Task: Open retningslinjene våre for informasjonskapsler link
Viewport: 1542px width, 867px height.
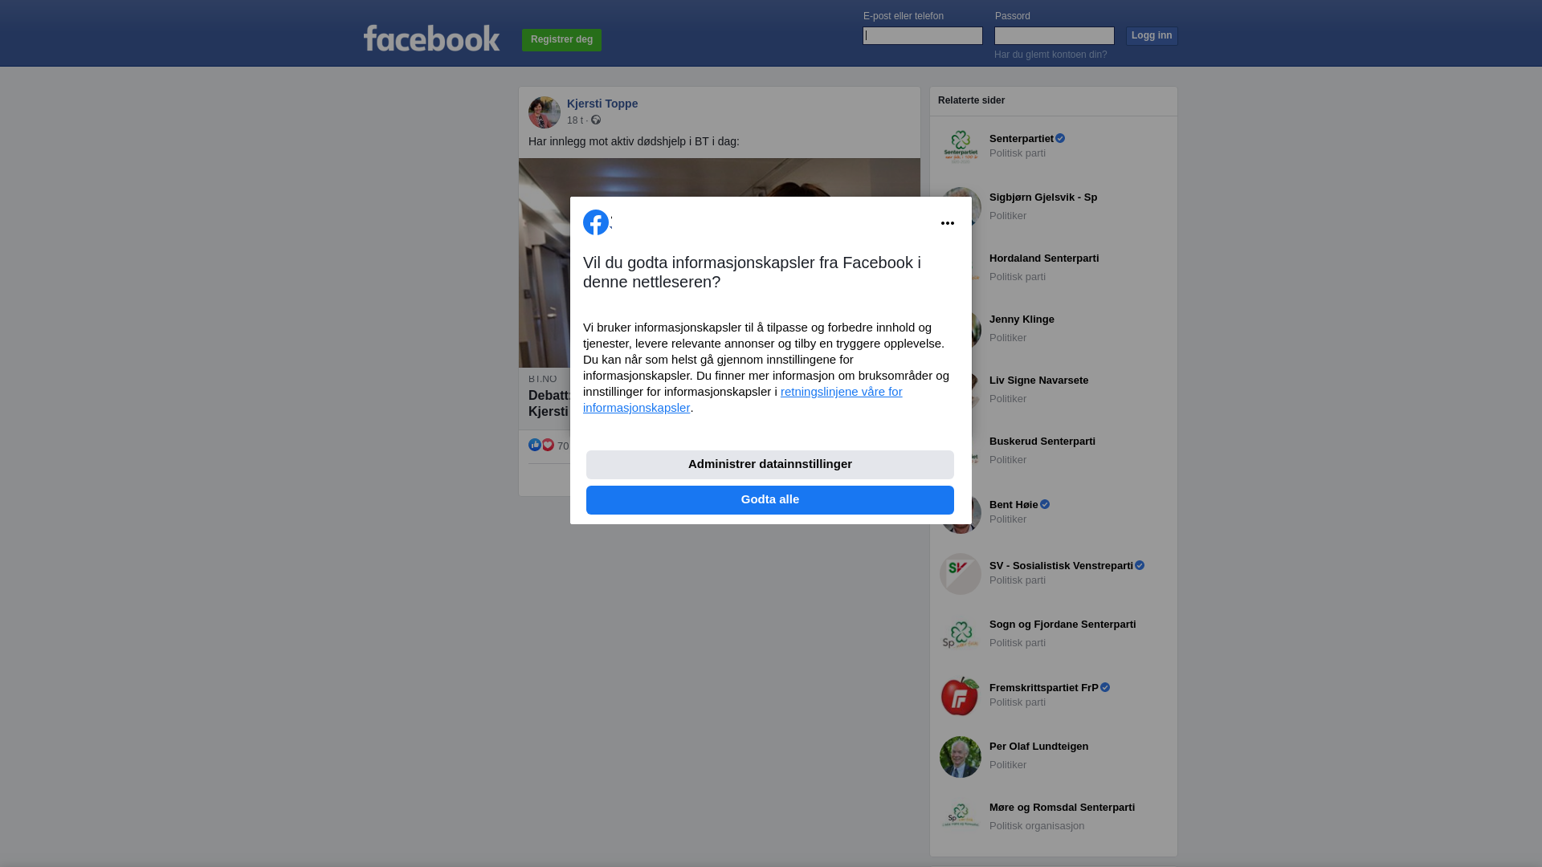Action: (743, 400)
